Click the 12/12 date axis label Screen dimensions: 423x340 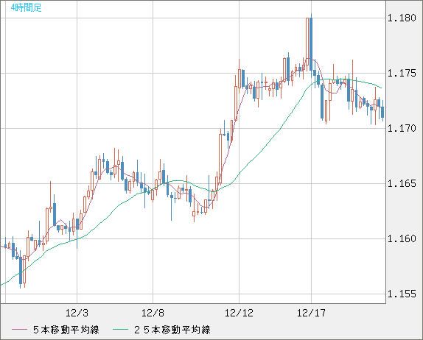(239, 313)
